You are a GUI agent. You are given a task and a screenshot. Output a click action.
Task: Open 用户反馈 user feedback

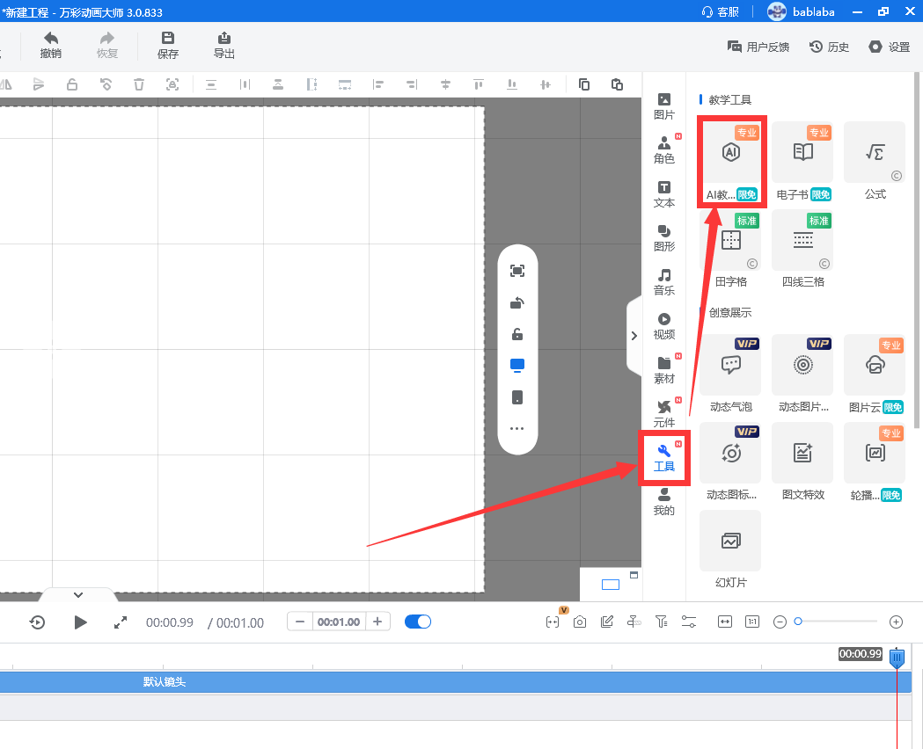[758, 47]
